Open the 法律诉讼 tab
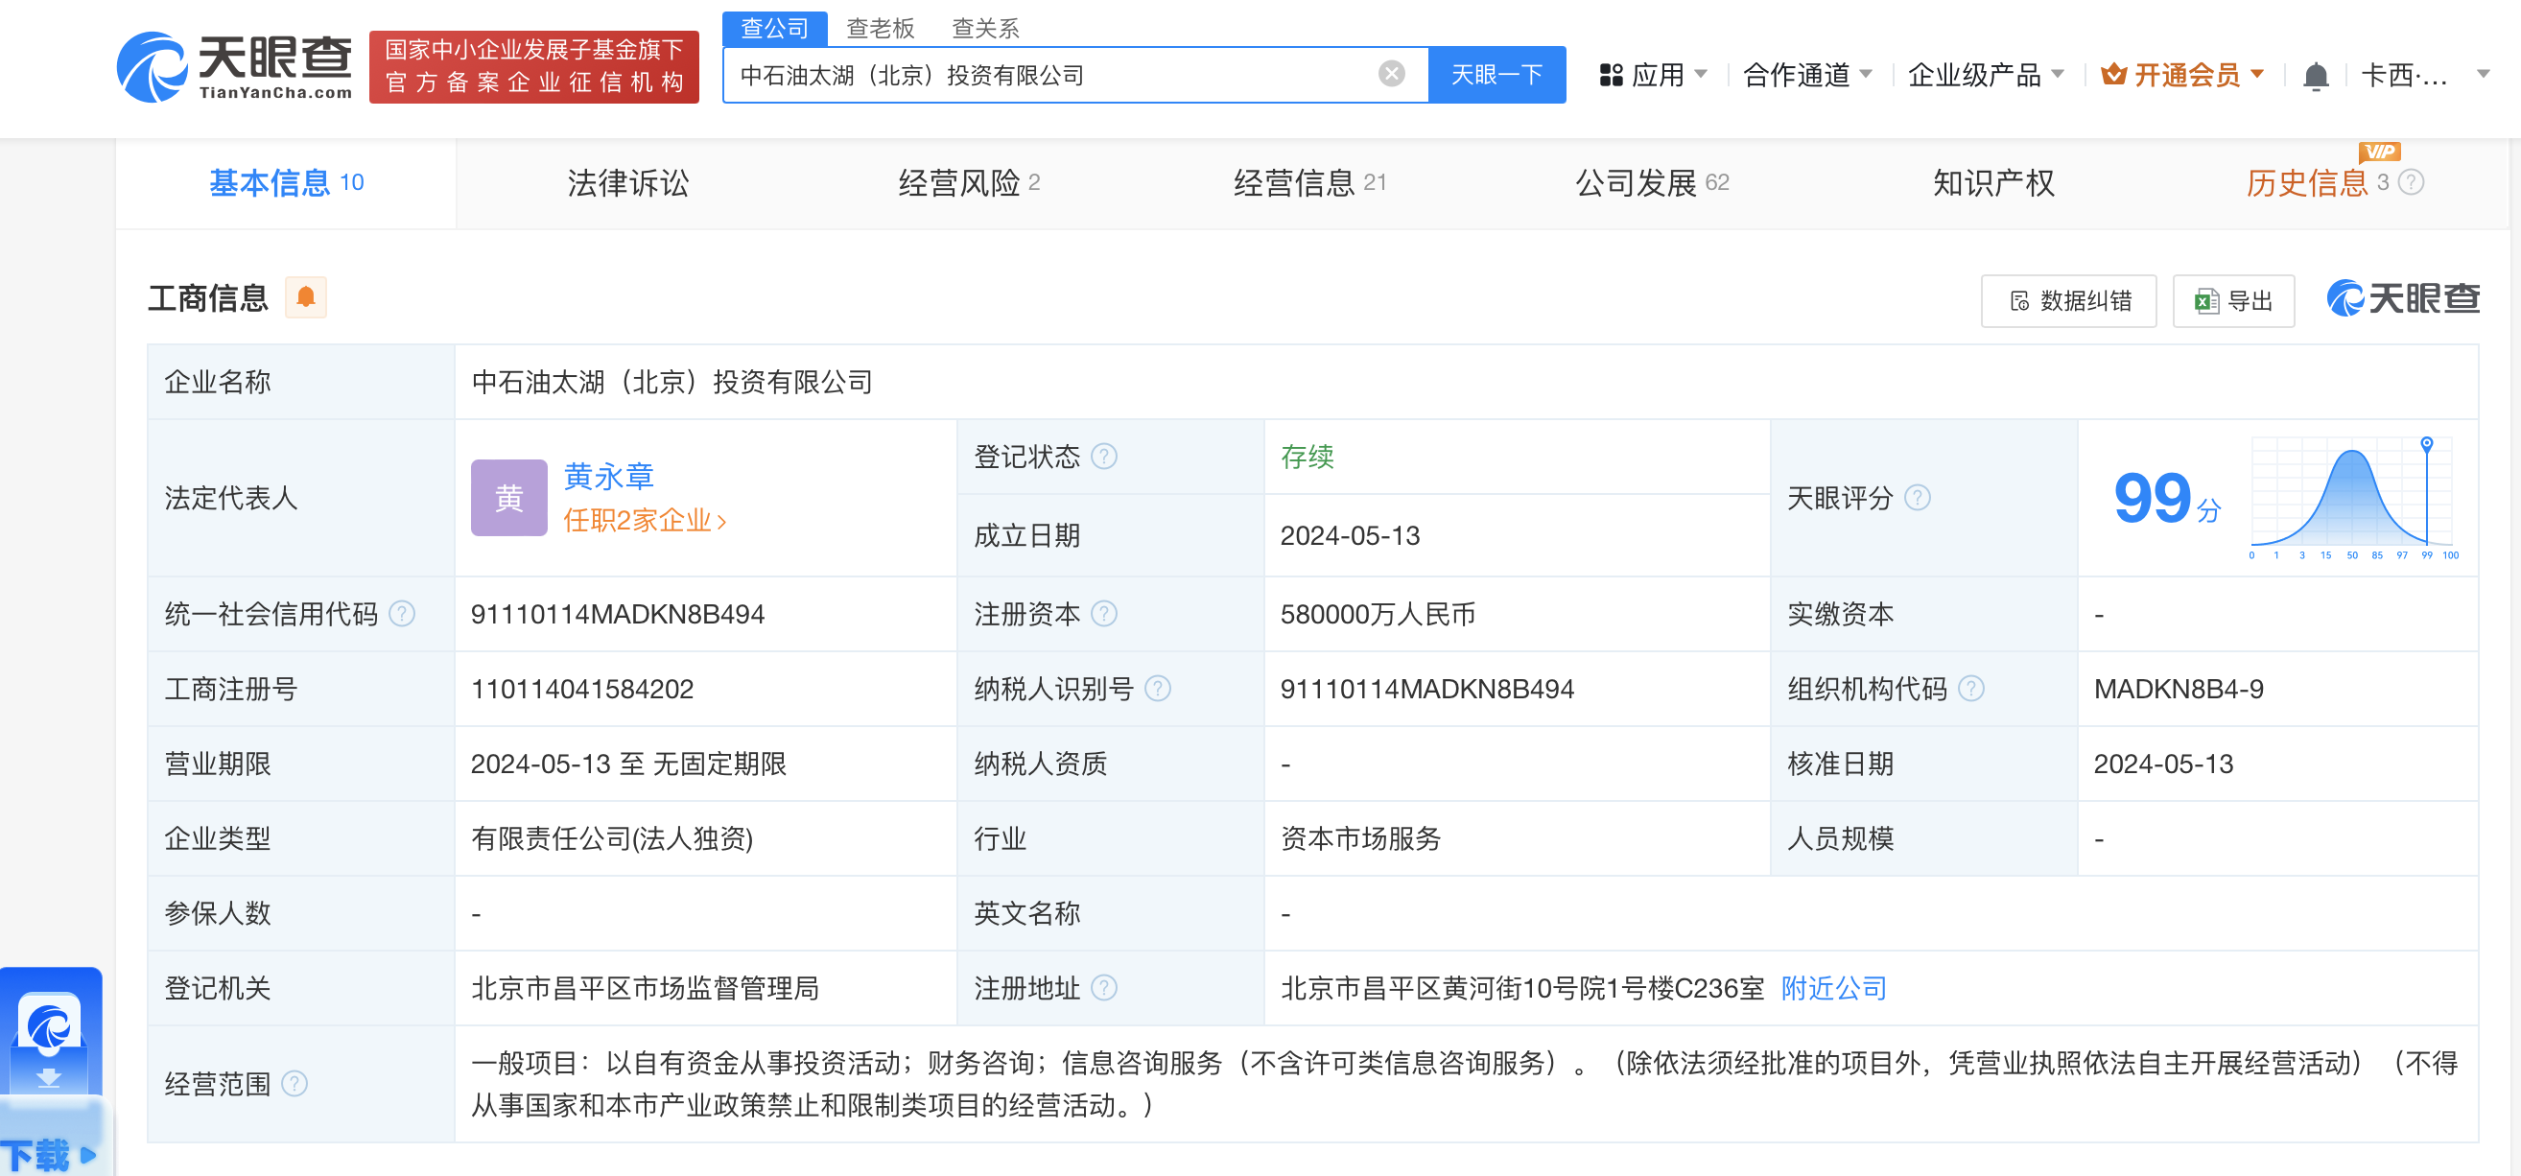The height and width of the screenshot is (1176, 2521). click(627, 183)
